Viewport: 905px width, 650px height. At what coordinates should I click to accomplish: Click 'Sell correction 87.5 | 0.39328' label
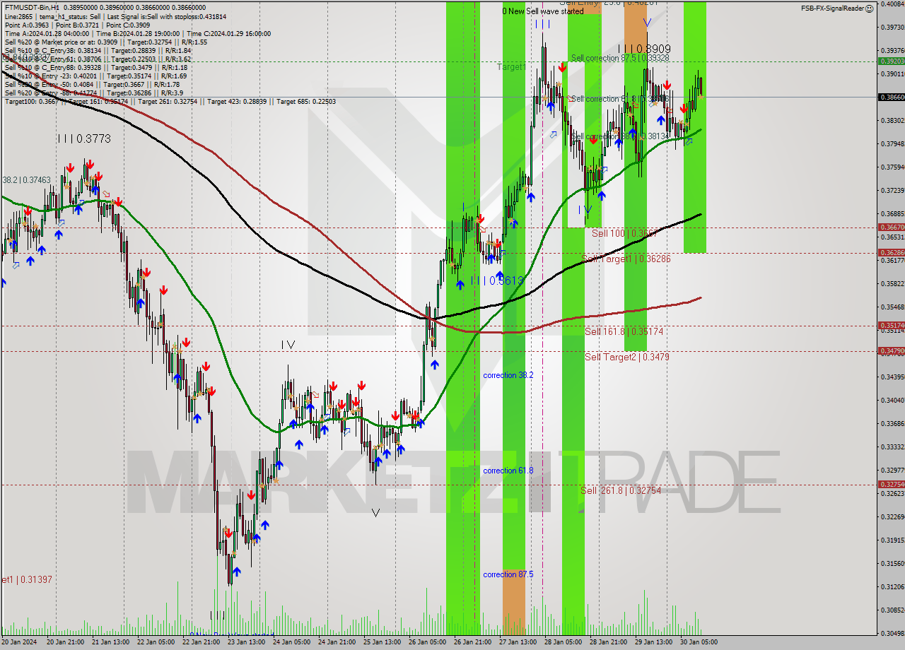[x=620, y=58]
